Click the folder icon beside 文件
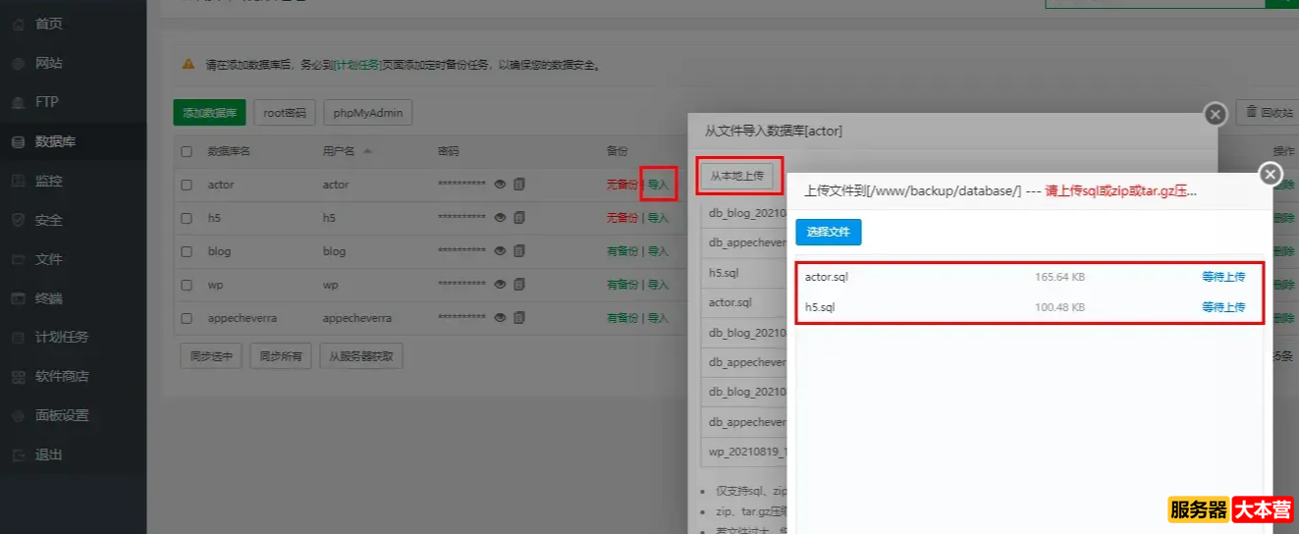The height and width of the screenshot is (534, 1299). [x=18, y=259]
